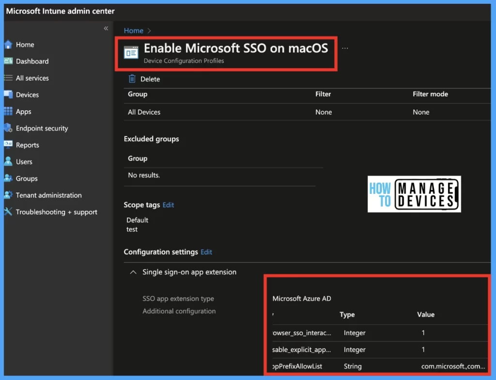The height and width of the screenshot is (380, 496).
Task: Select the browser_sso_interac... key row
Action: tap(380, 333)
